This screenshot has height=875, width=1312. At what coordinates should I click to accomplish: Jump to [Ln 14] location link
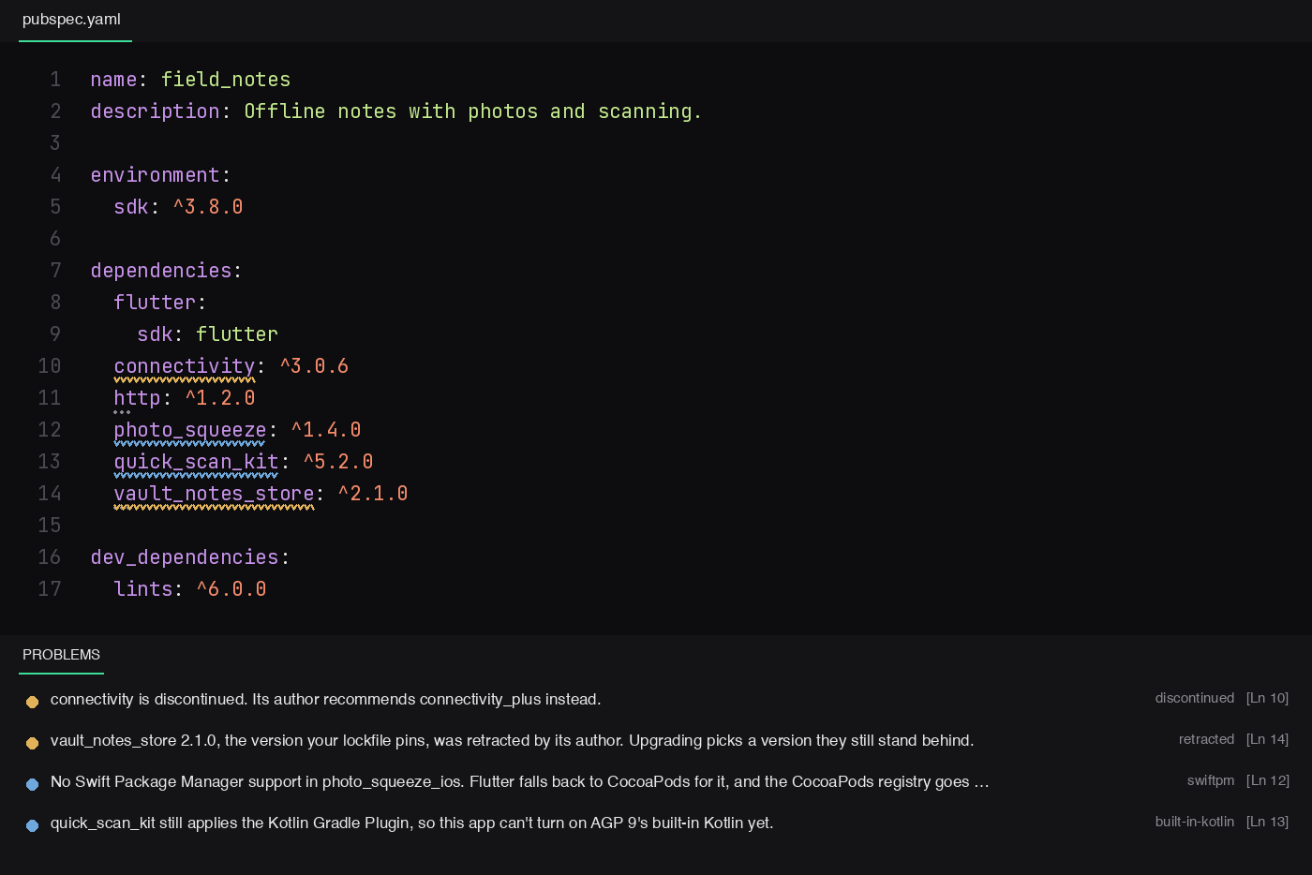(1267, 739)
